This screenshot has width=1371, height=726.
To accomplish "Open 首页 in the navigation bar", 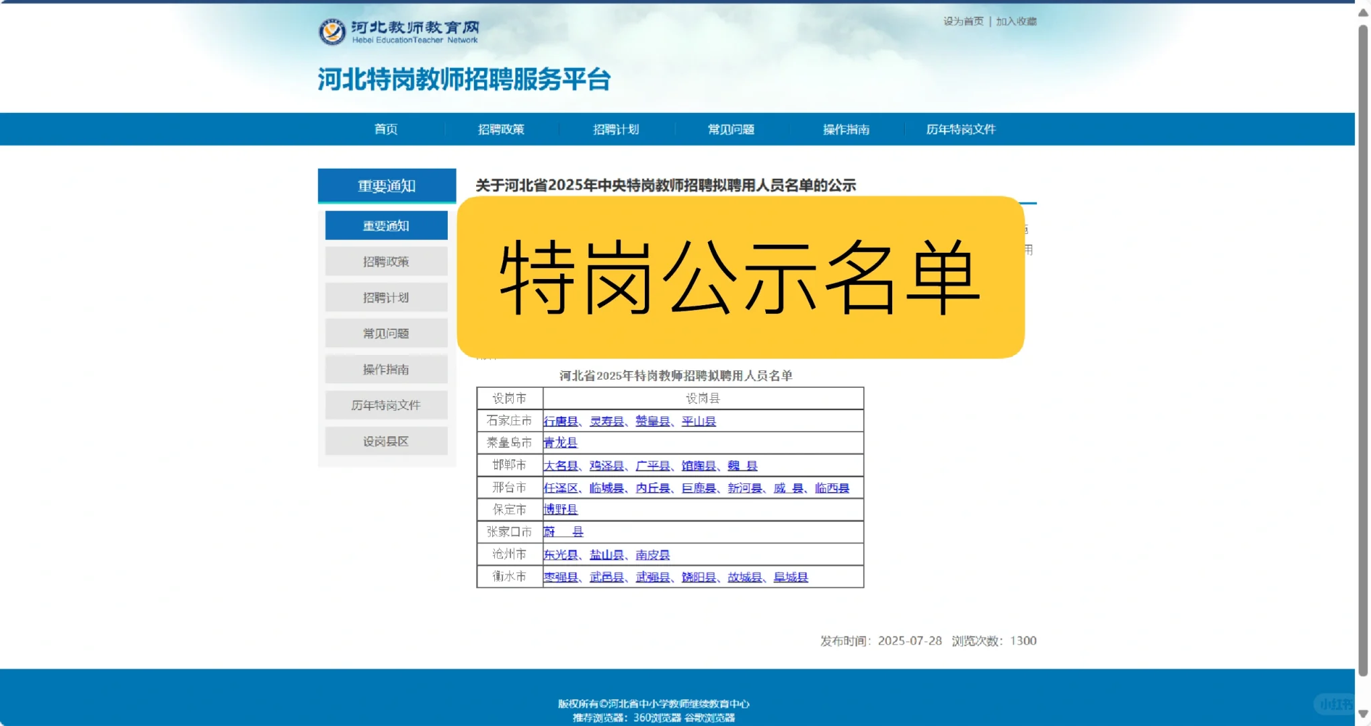I will pos(386,129).
